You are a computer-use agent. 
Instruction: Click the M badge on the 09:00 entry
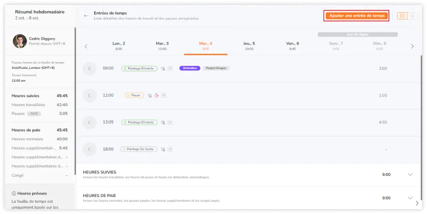(x=170, y=68)
